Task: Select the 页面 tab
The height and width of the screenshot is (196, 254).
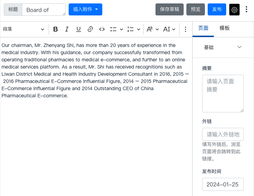Action: [203, 28]
